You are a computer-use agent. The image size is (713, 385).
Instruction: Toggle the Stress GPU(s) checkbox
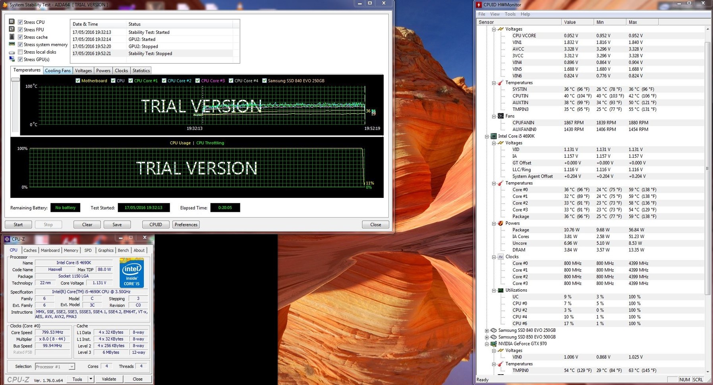(20, 60)
